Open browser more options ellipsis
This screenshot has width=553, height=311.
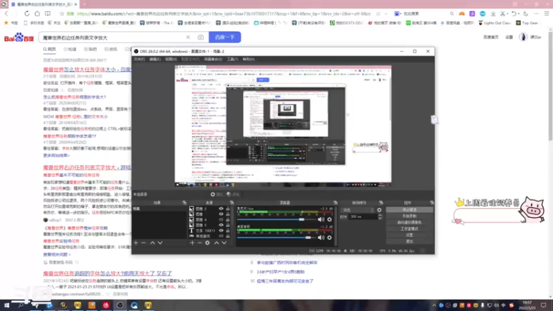click(x=536, y=14)
